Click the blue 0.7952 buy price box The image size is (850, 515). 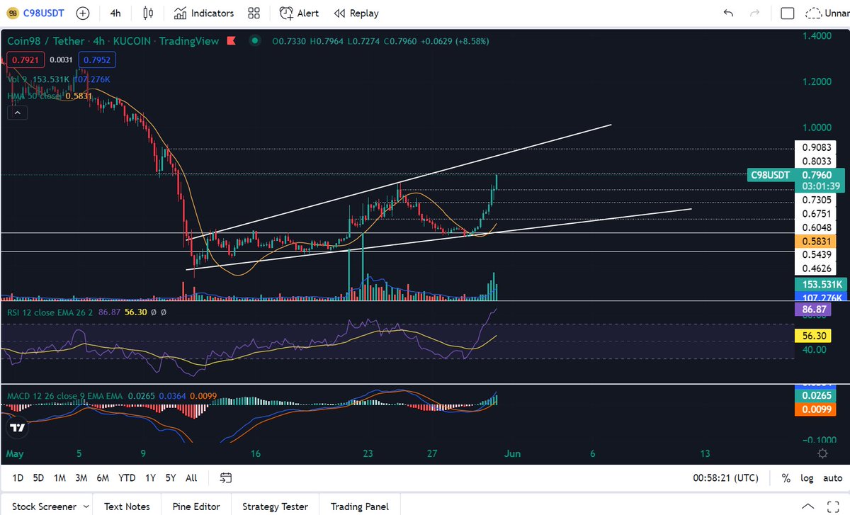98,60
